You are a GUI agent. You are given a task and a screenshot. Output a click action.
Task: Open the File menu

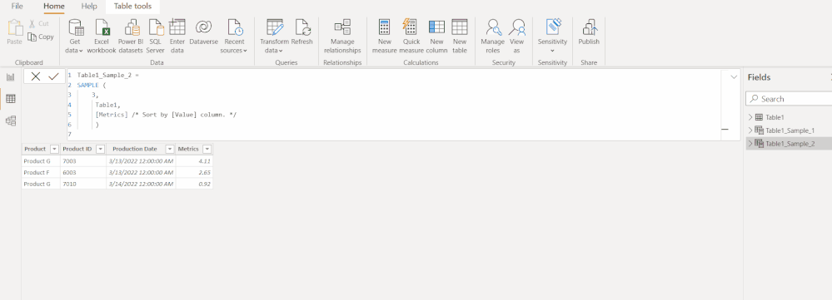(x=17, y=7)
